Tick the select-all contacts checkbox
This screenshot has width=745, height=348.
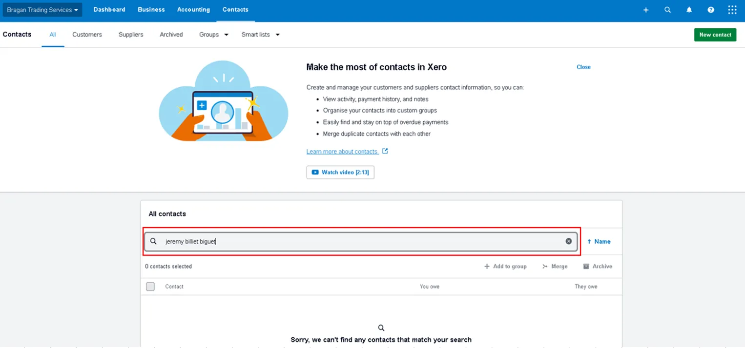(x=150, y=287)
